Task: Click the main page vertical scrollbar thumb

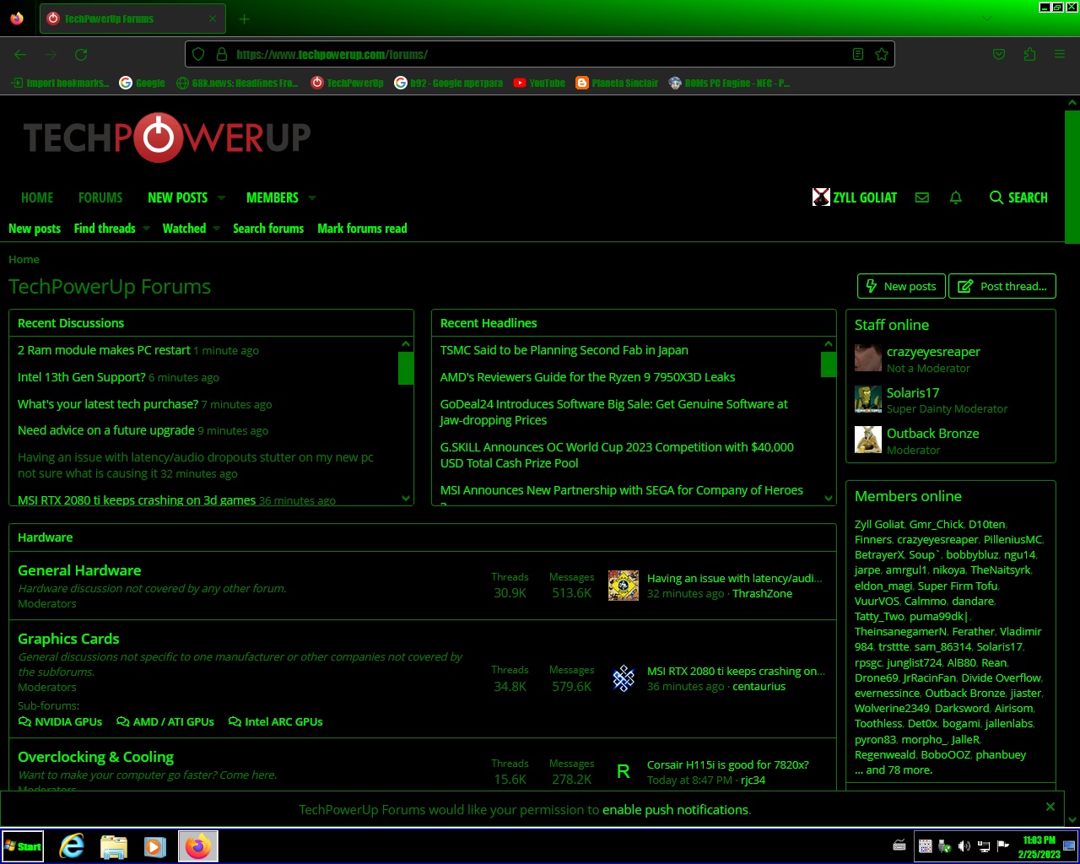Action: 1072,176
